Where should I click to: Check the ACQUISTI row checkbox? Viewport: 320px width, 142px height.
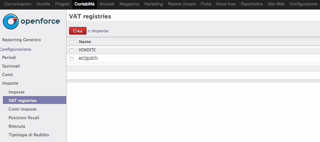(72, 59)
